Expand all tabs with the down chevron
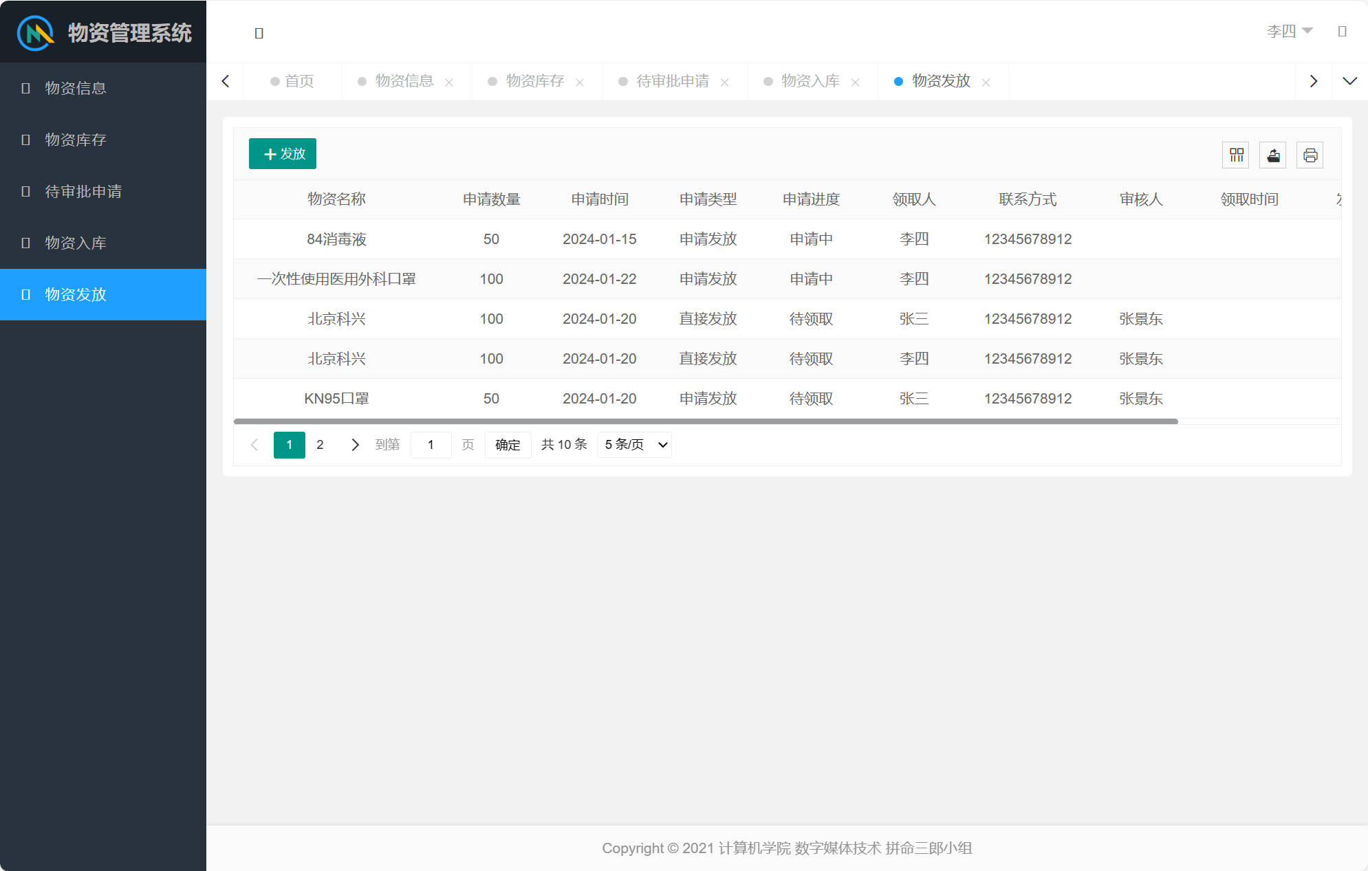 [1350, 80]
